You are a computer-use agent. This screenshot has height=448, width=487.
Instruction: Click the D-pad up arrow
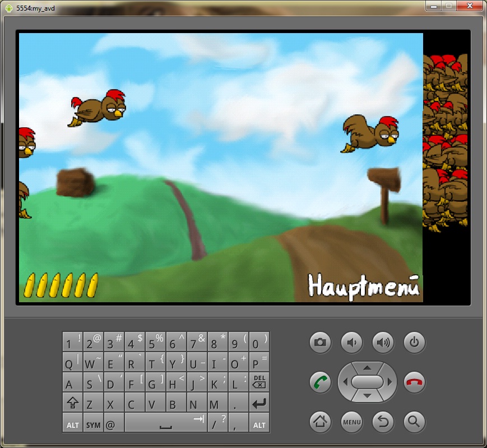[367, 368]
